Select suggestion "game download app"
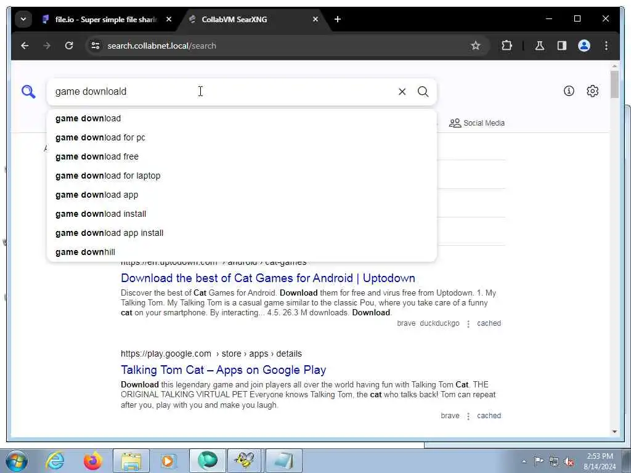631x473 pixels. point(242,195)
